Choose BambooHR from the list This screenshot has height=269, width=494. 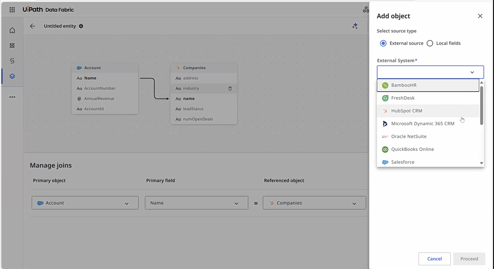428,85
